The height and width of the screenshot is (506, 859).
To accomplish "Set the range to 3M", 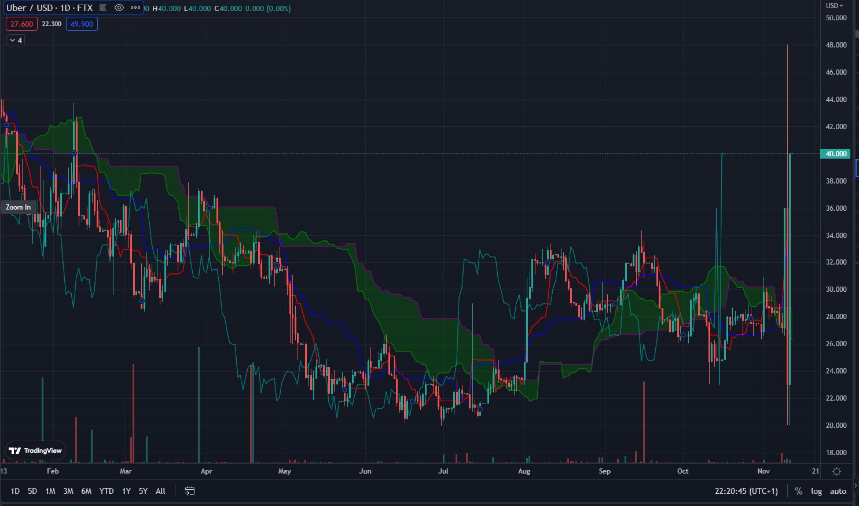I will click(68, 491).
